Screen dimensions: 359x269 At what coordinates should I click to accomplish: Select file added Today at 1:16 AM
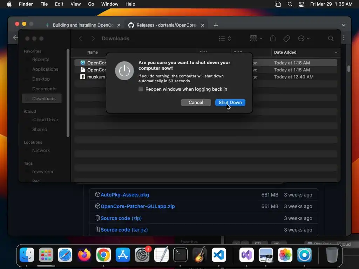pos(205,63)
